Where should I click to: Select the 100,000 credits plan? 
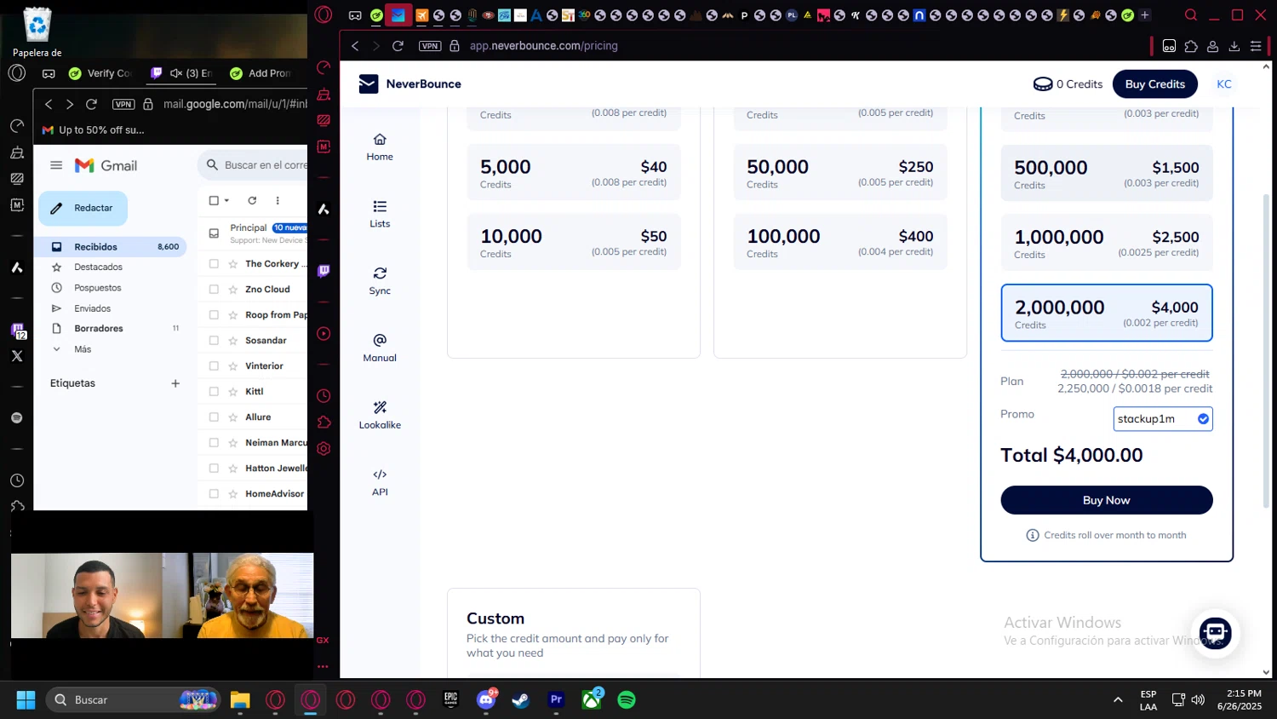coord(840,242)
